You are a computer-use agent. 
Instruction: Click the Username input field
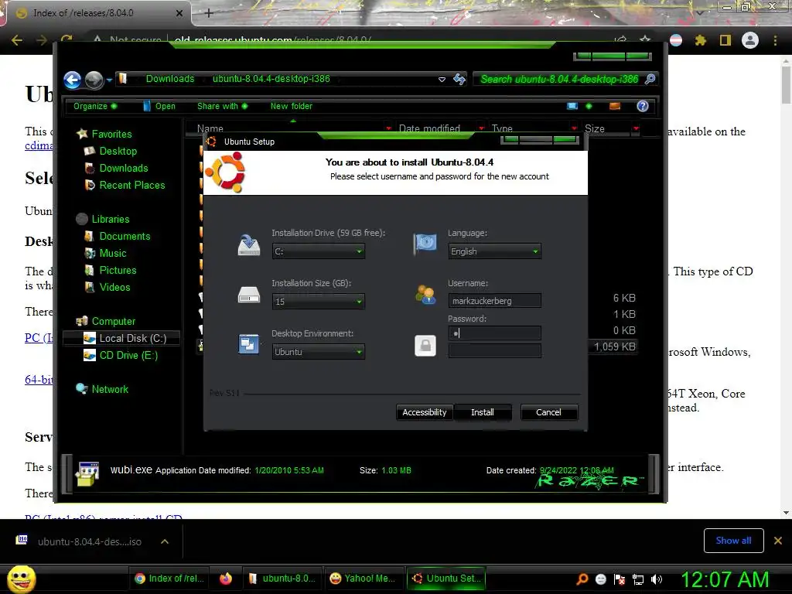(494, 301)
